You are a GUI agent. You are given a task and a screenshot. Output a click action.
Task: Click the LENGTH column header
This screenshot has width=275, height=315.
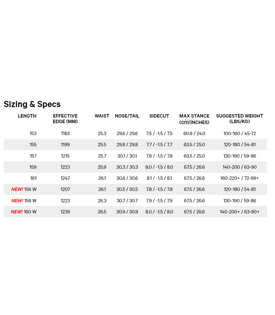point(27,116)
